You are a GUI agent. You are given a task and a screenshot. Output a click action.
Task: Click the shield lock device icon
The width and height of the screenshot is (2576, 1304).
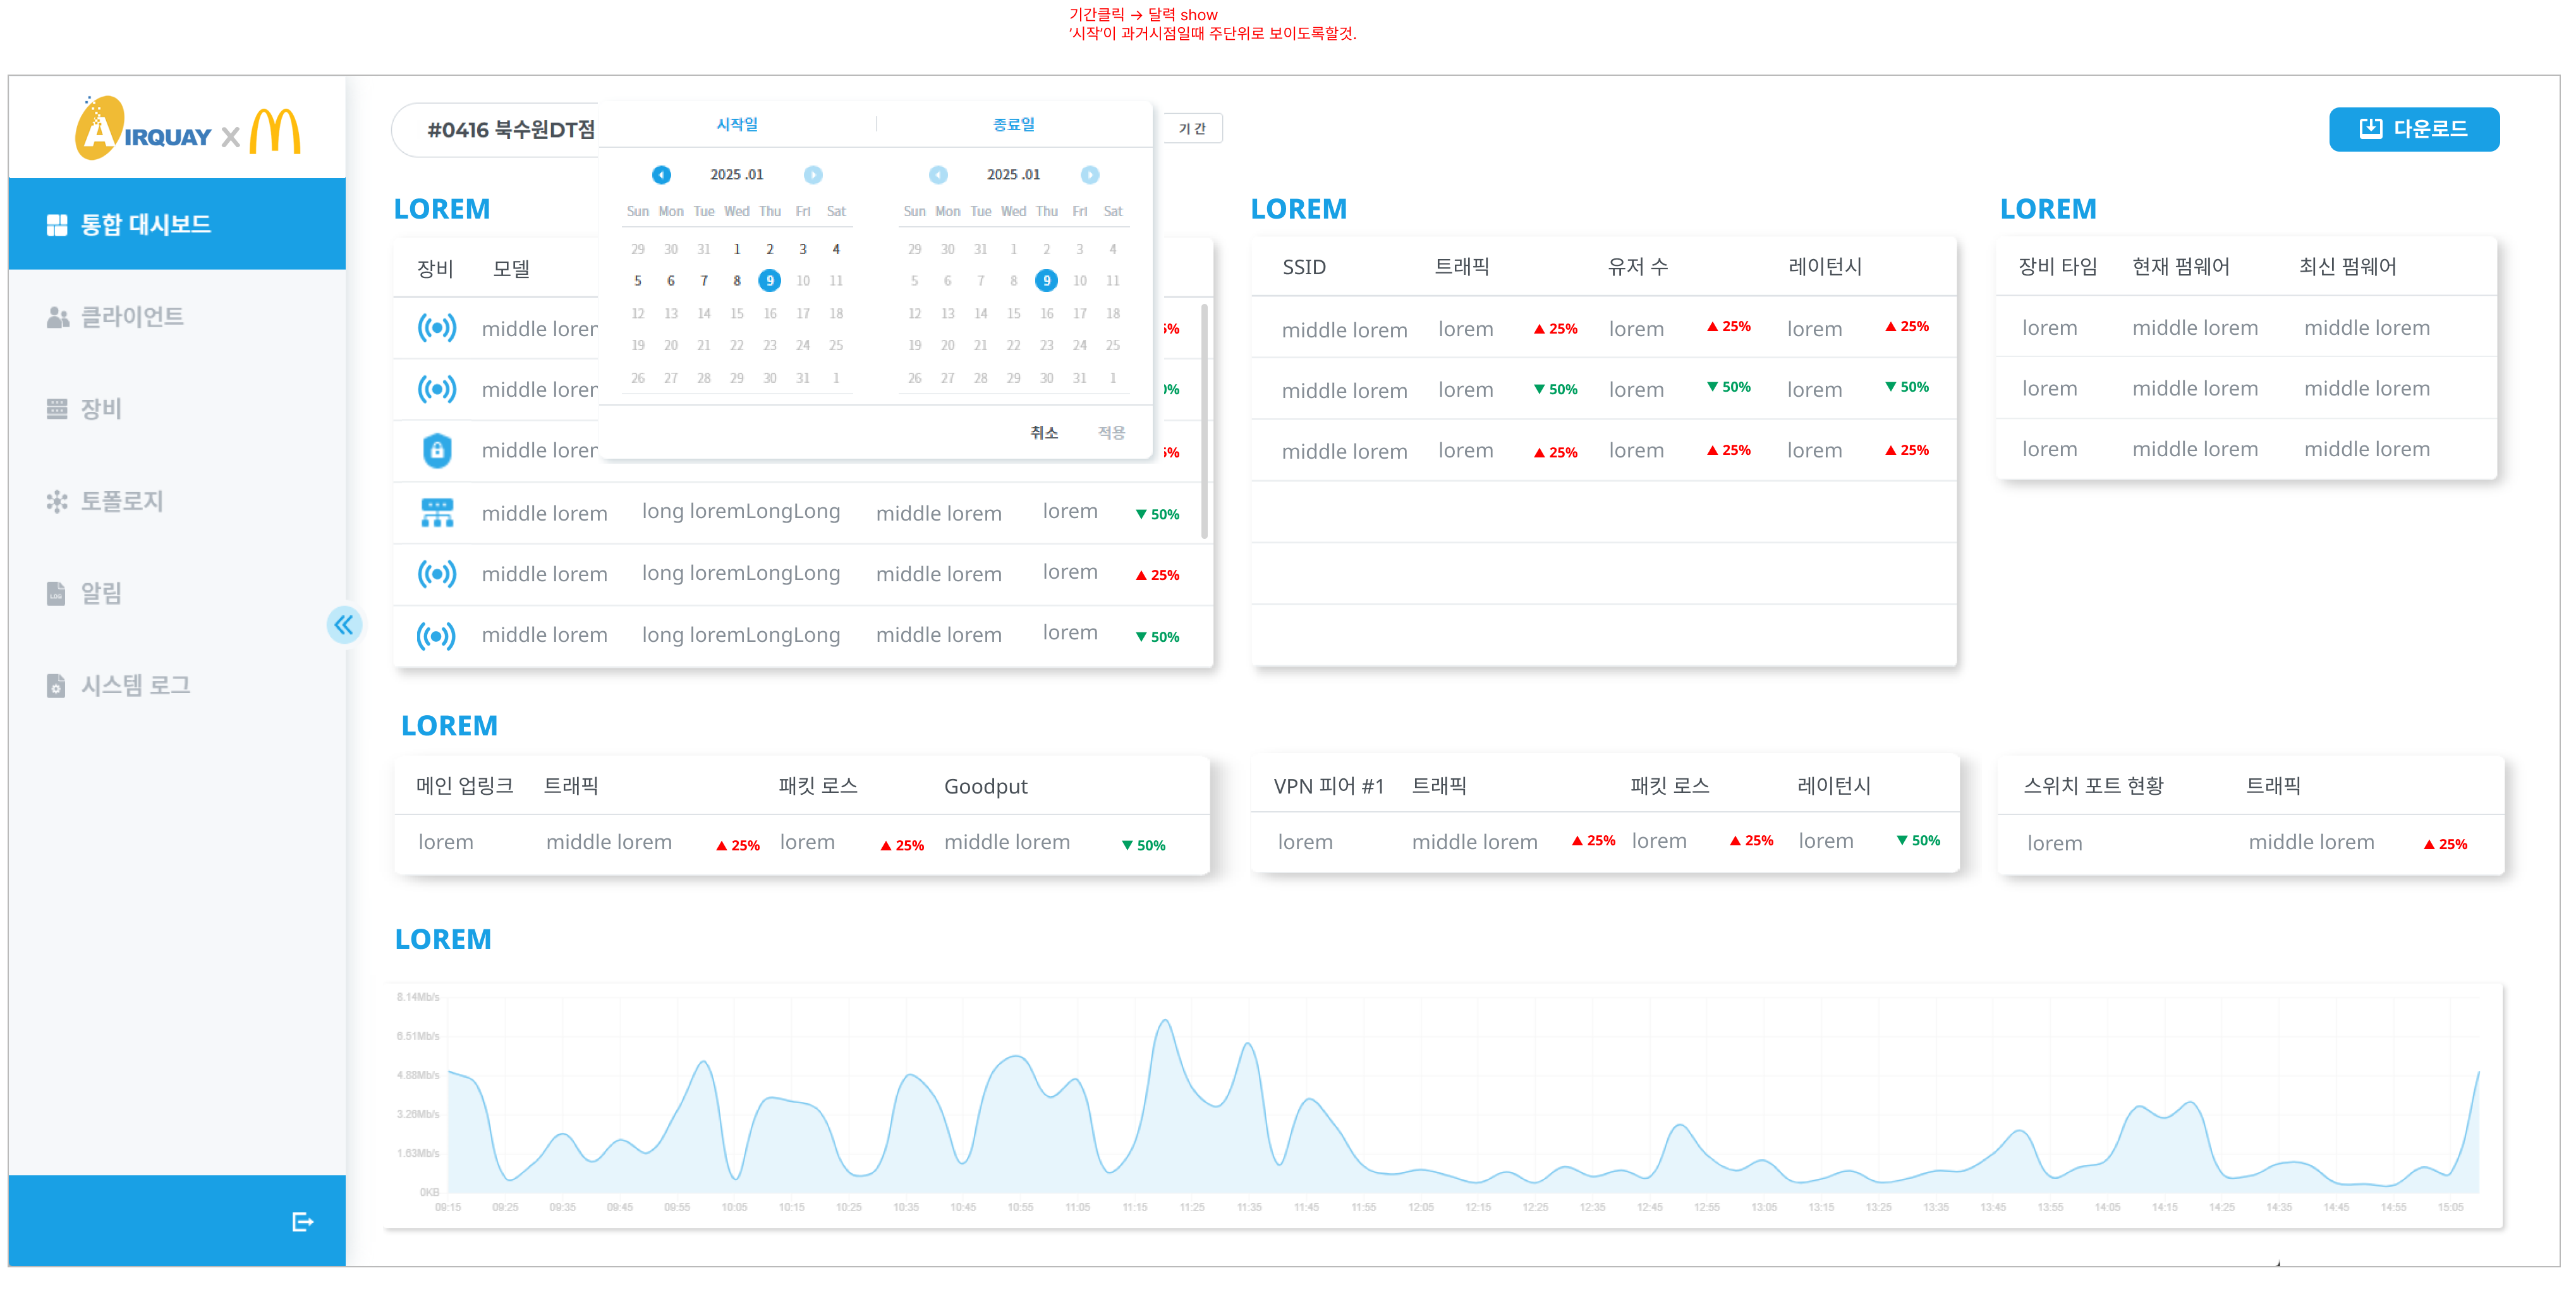437,450
